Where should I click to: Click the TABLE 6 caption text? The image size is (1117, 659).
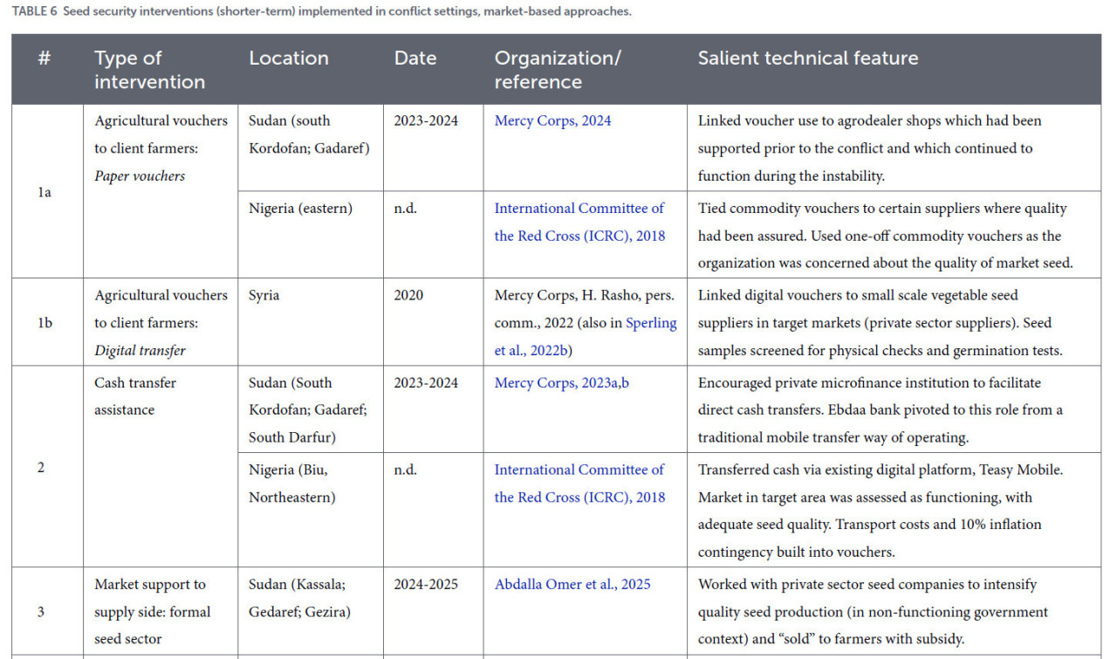click(321, 12)
